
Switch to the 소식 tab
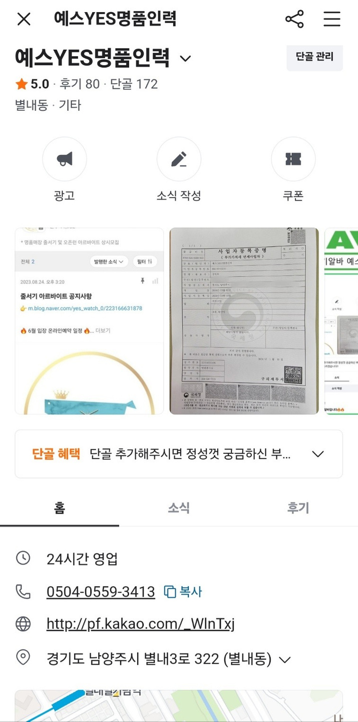[x=179, y=508]
